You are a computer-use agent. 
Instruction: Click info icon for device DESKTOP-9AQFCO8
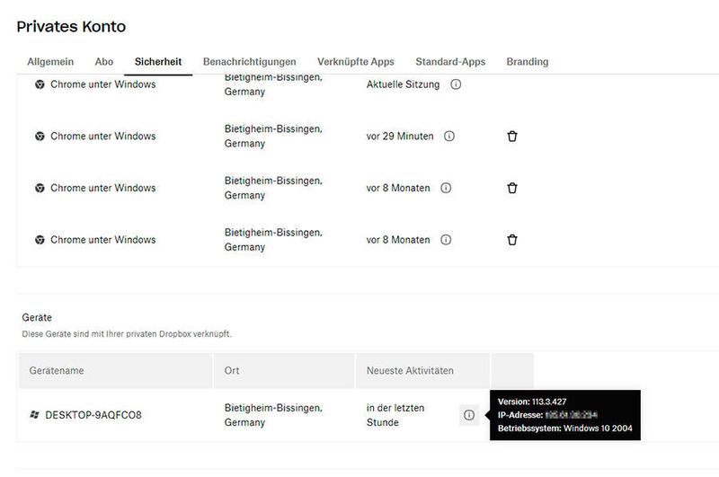pos(469,415)
